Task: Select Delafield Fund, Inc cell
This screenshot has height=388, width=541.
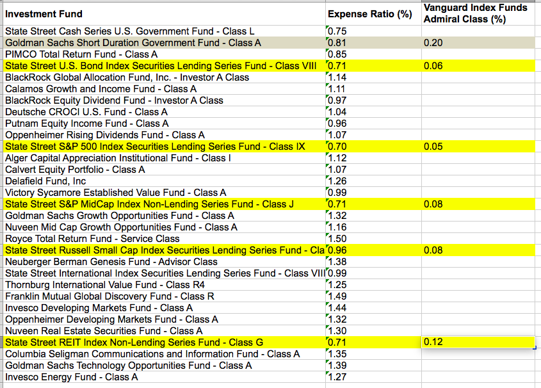Action: (x=165, y=181)
